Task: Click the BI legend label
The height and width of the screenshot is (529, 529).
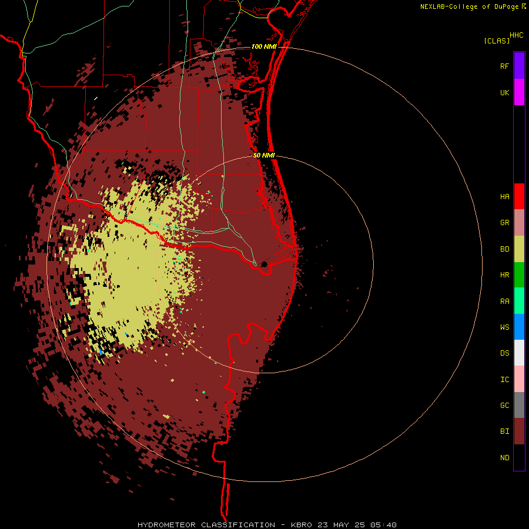Action: (505, 431)
